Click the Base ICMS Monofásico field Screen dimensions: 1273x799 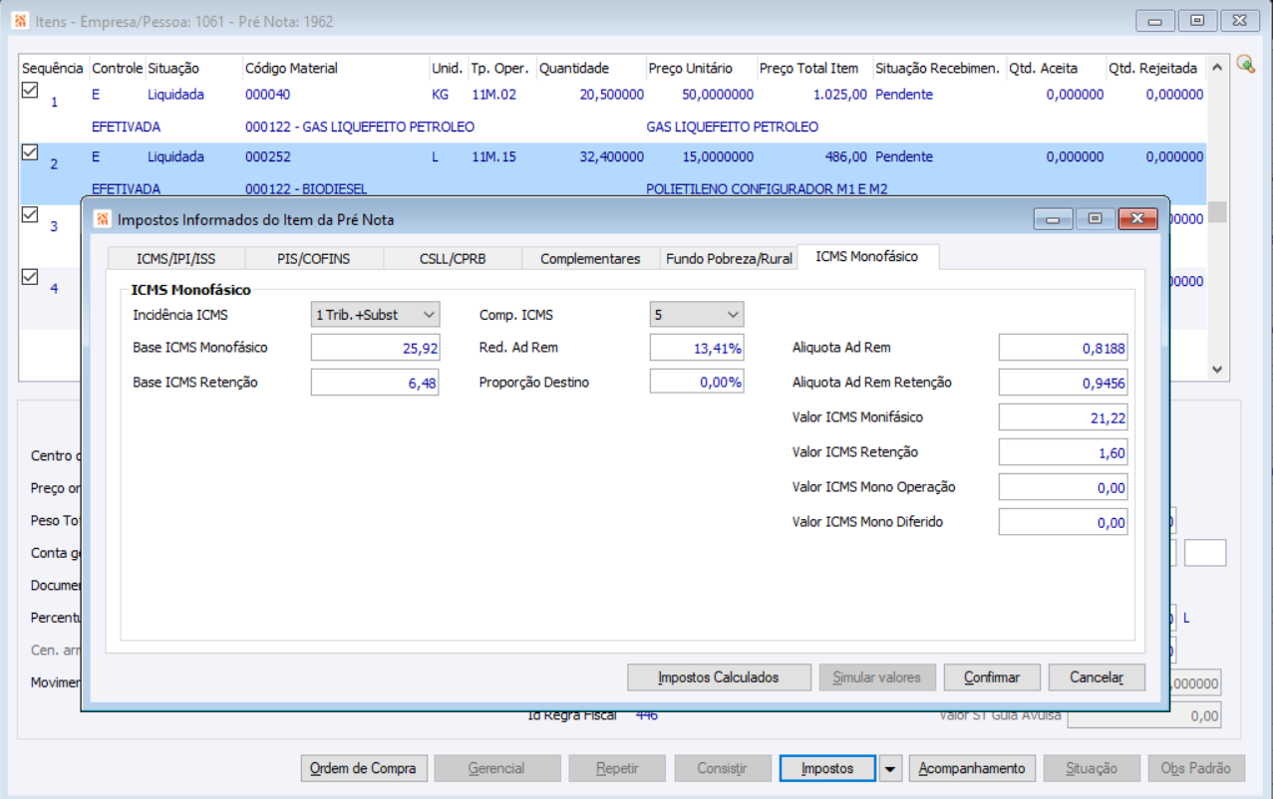point(375,349)
